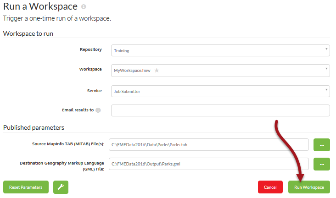Expand the Repository dropdown arrow
The height and width of the screenshot is (198, 336).
pyautogui.click(x=326, y=49)
